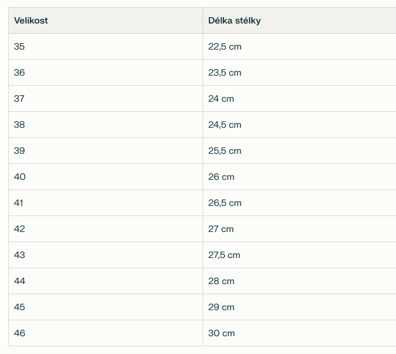Click the Délka stélky column header
This screenshot has height=354, width=396.
coord(234,20)
